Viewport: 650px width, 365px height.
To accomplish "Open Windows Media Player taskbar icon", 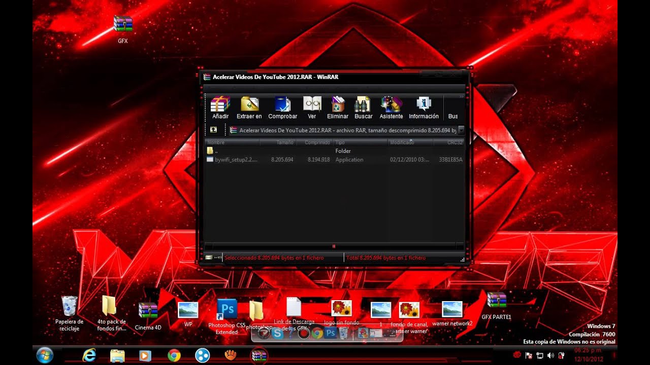I will pyautogui.click(x=145, y=355).
